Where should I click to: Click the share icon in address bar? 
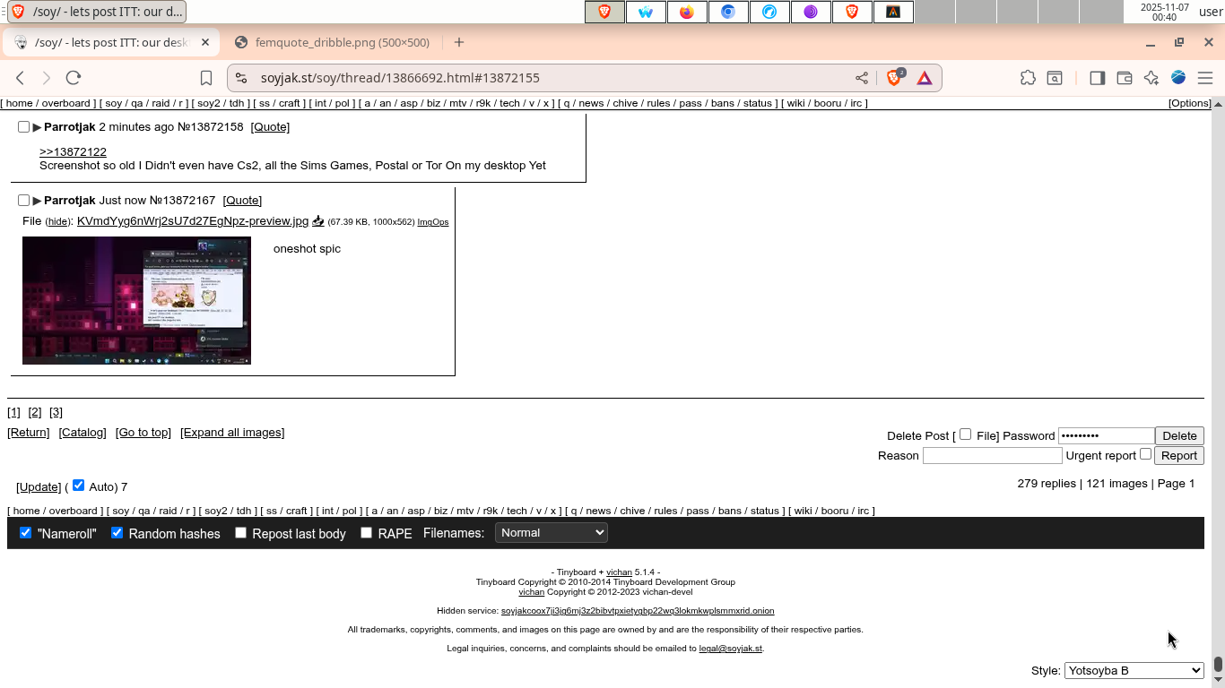[862, 78]
